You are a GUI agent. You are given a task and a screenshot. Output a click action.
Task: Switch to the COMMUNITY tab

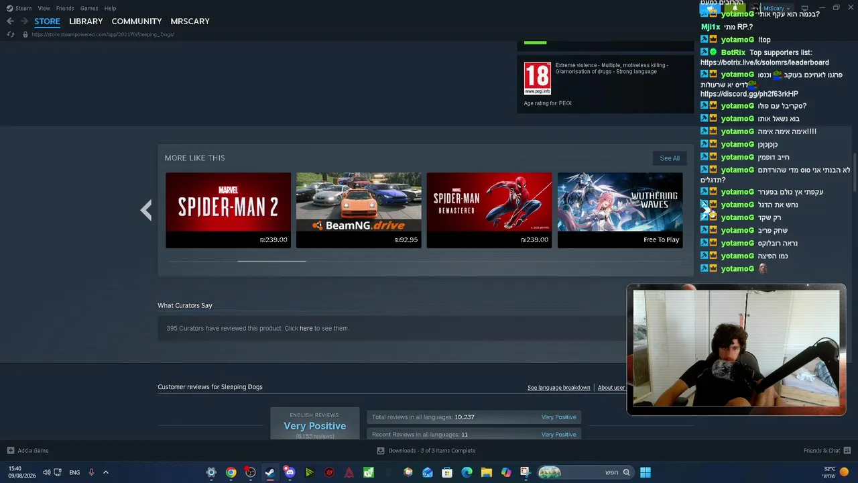click(x=137, y=21)
